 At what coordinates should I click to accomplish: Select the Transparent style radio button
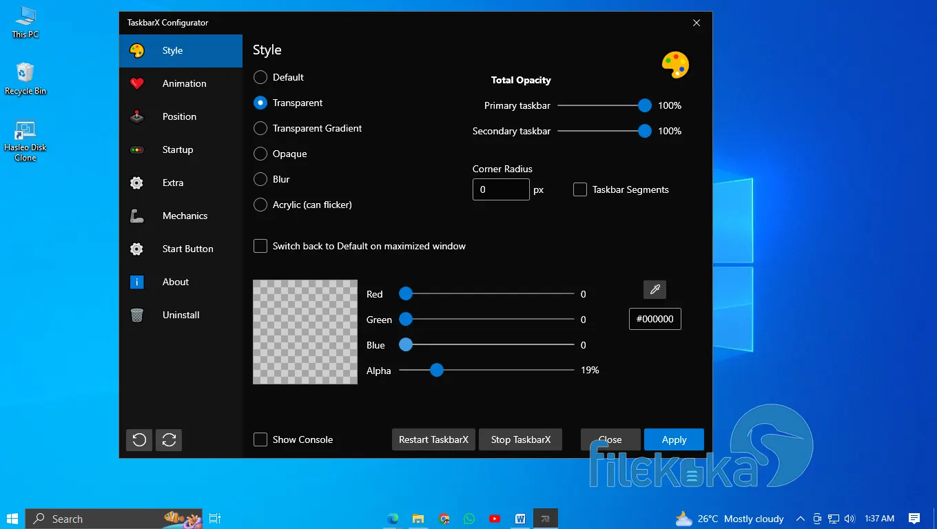(260, 103)
